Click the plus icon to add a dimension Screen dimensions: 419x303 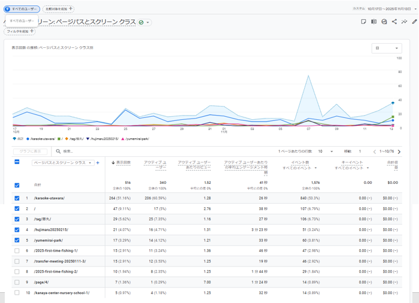pyautogui.click(x=98, y=162)
